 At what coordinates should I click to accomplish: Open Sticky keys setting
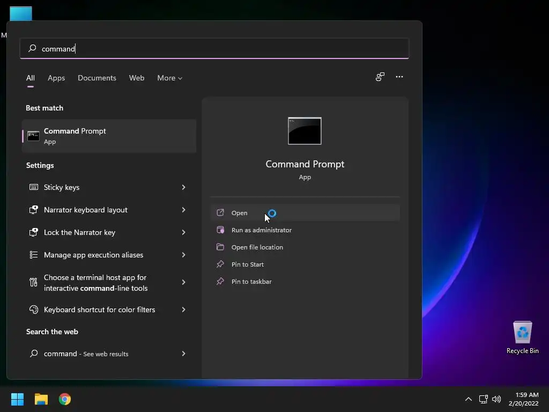109,187
